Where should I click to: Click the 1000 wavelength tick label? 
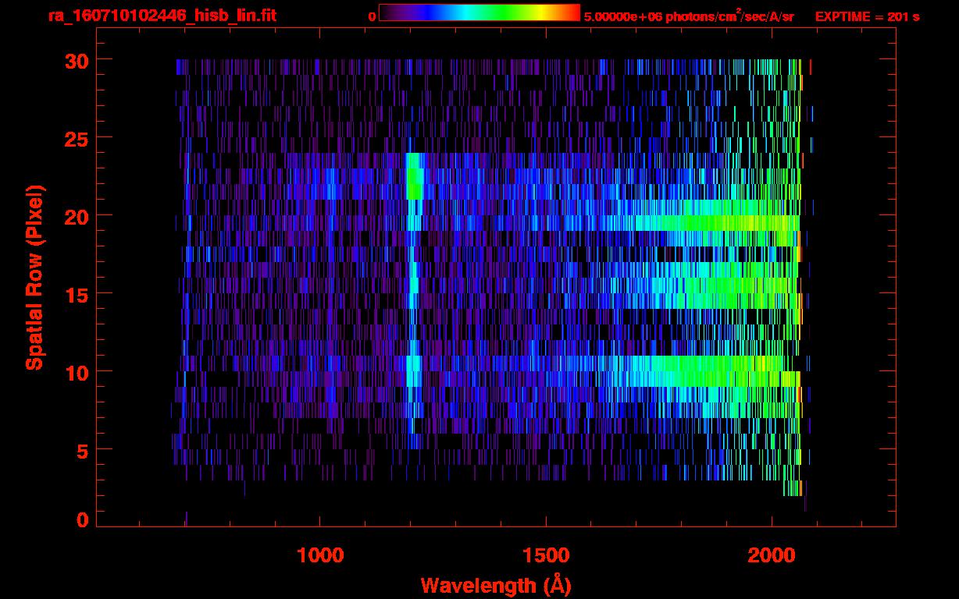pyautogui.click(x=320, y=555)
